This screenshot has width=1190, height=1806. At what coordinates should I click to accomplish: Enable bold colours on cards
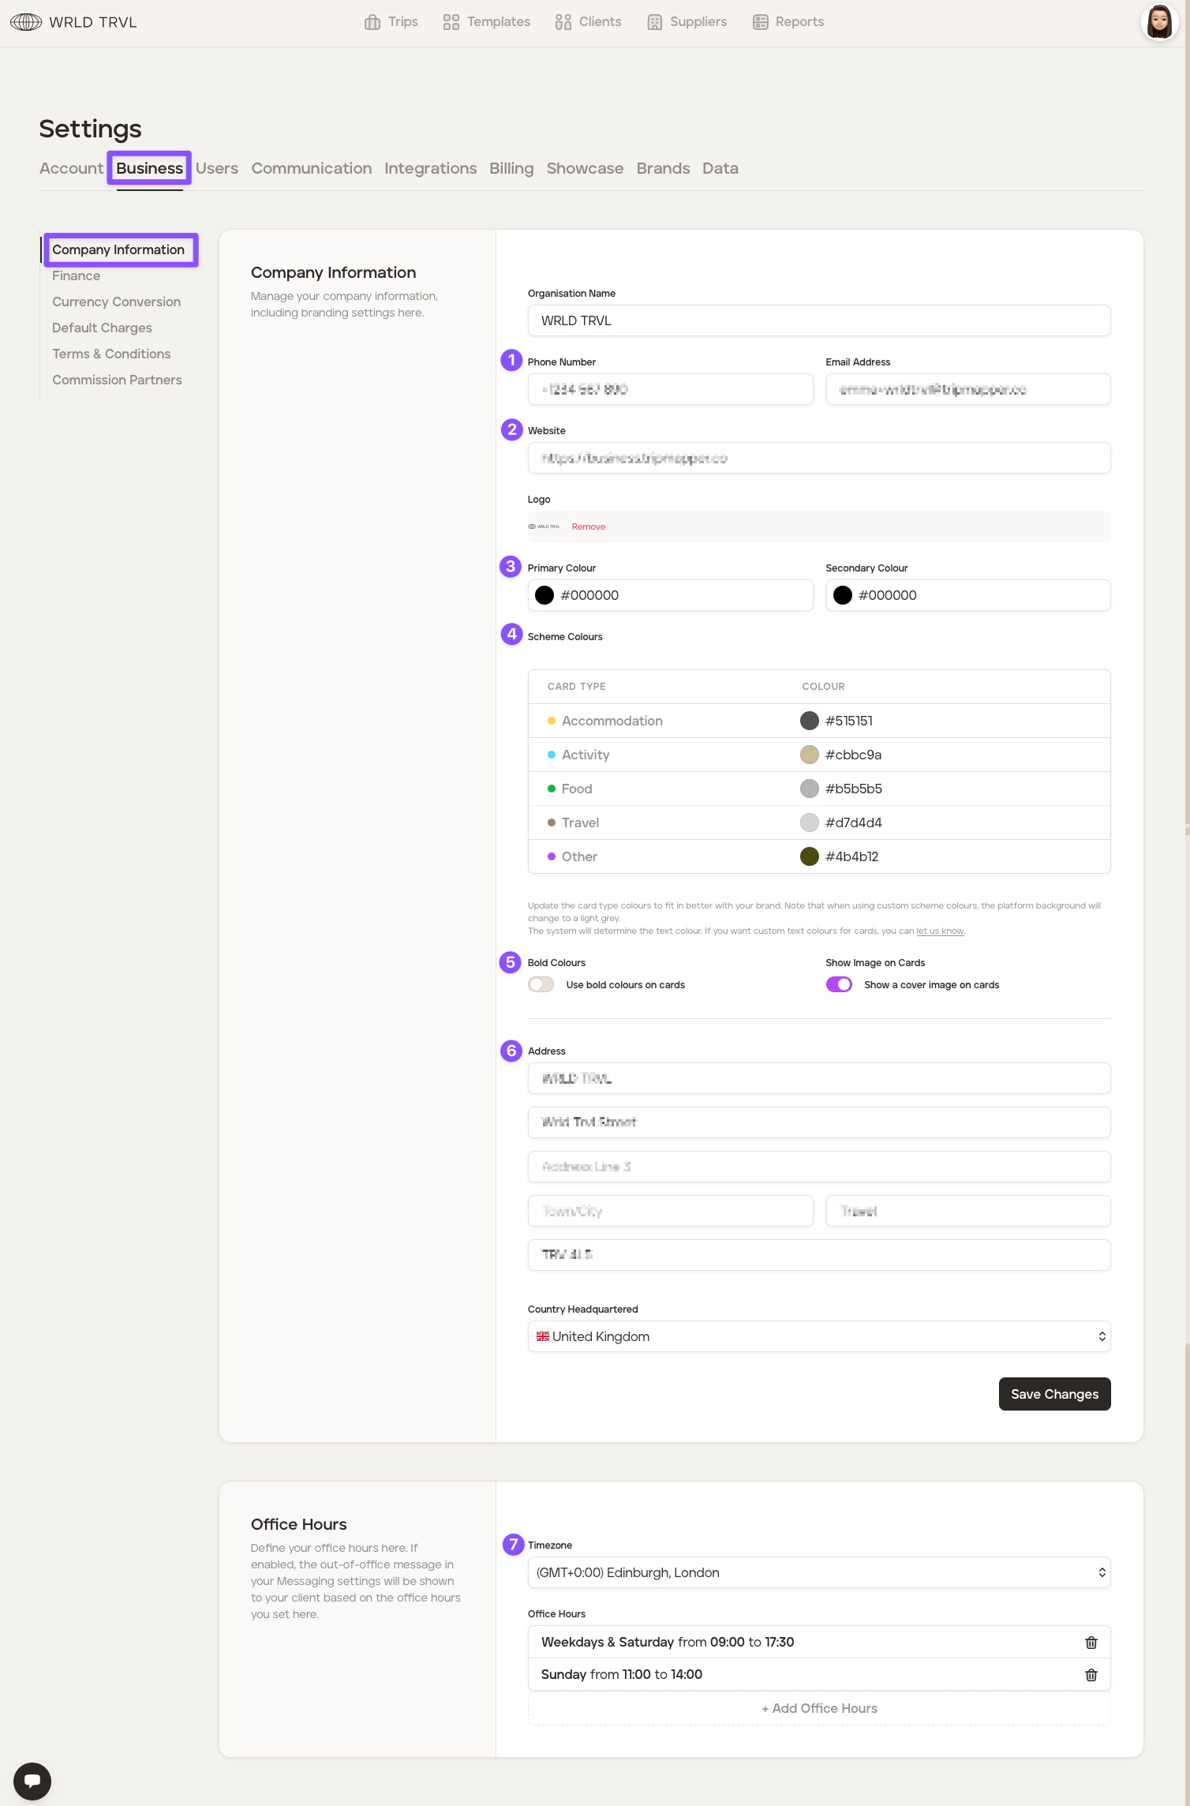[541, 984]
